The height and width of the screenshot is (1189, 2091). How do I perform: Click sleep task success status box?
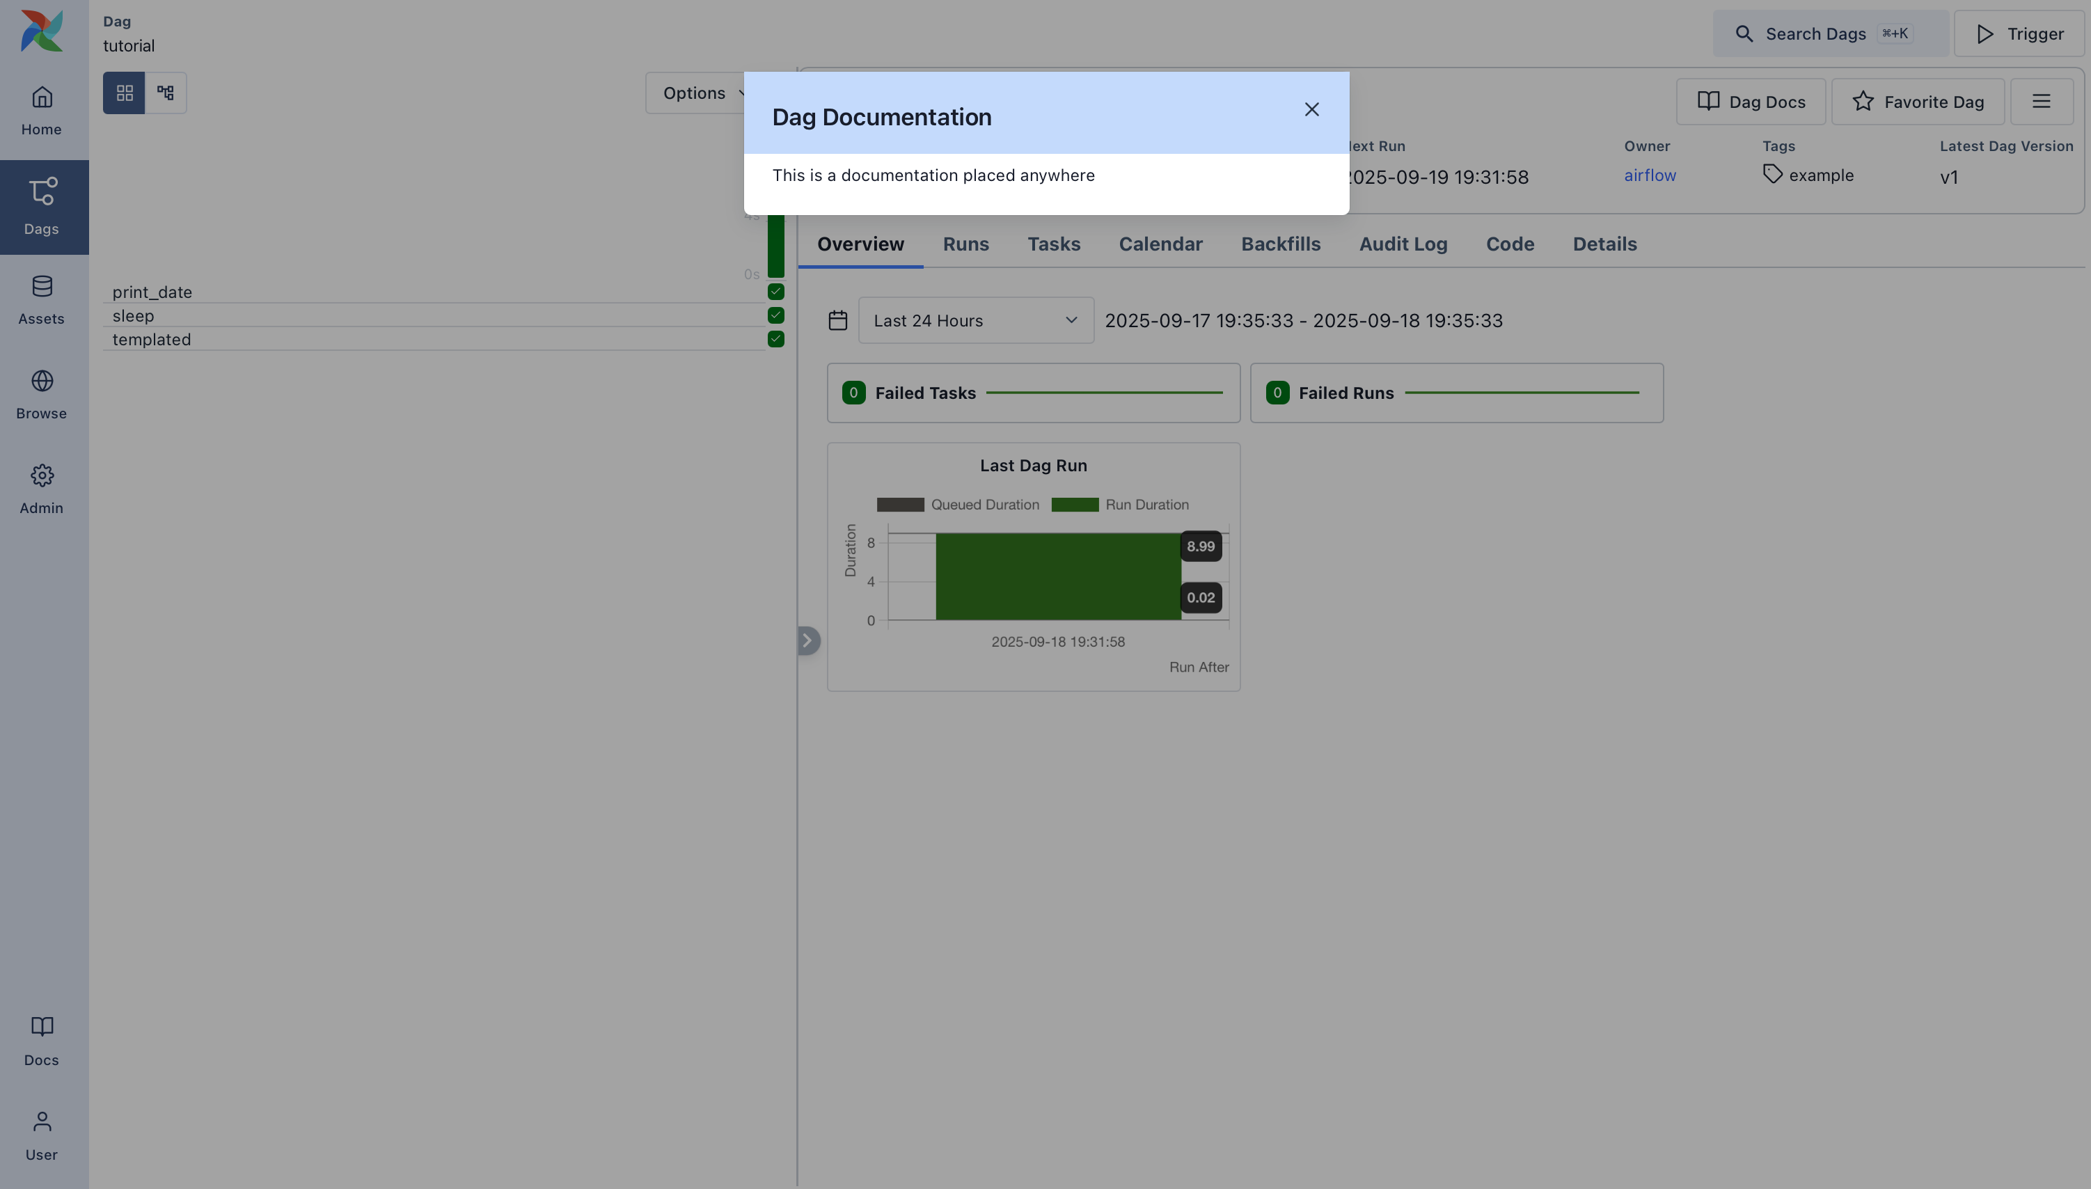point(775,315)
